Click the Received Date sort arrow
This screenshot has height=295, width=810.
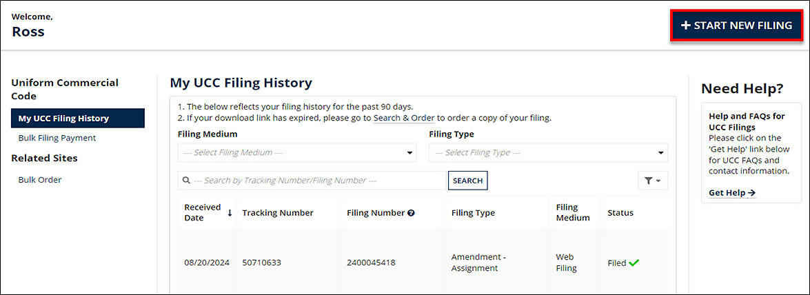[230, 213]
